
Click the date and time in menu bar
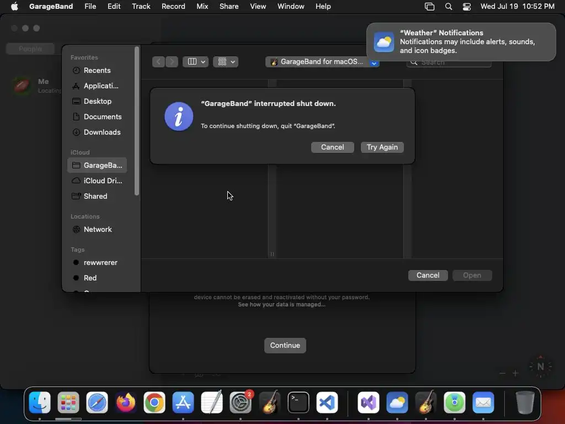click(x=517, y=7)
